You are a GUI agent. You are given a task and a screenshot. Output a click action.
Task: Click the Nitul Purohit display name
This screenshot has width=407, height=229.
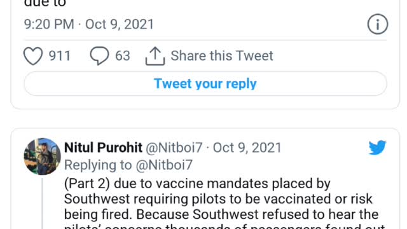coord(103,148)
